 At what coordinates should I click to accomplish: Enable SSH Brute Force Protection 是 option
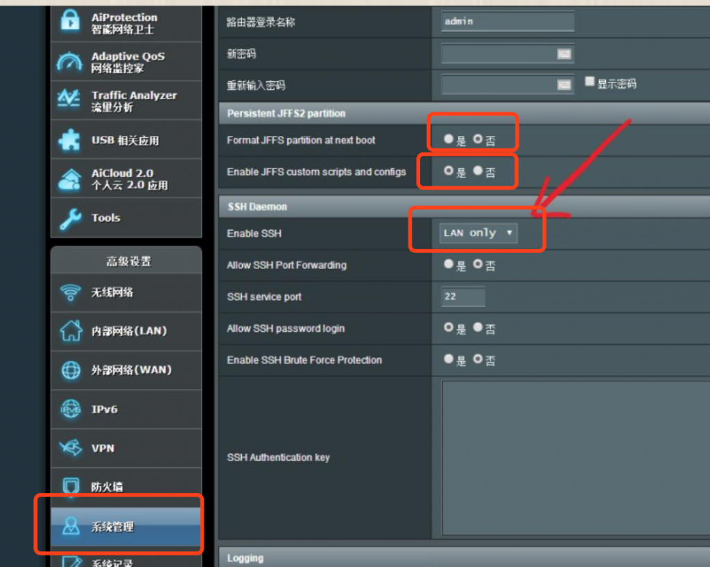(x=449, y=359)
